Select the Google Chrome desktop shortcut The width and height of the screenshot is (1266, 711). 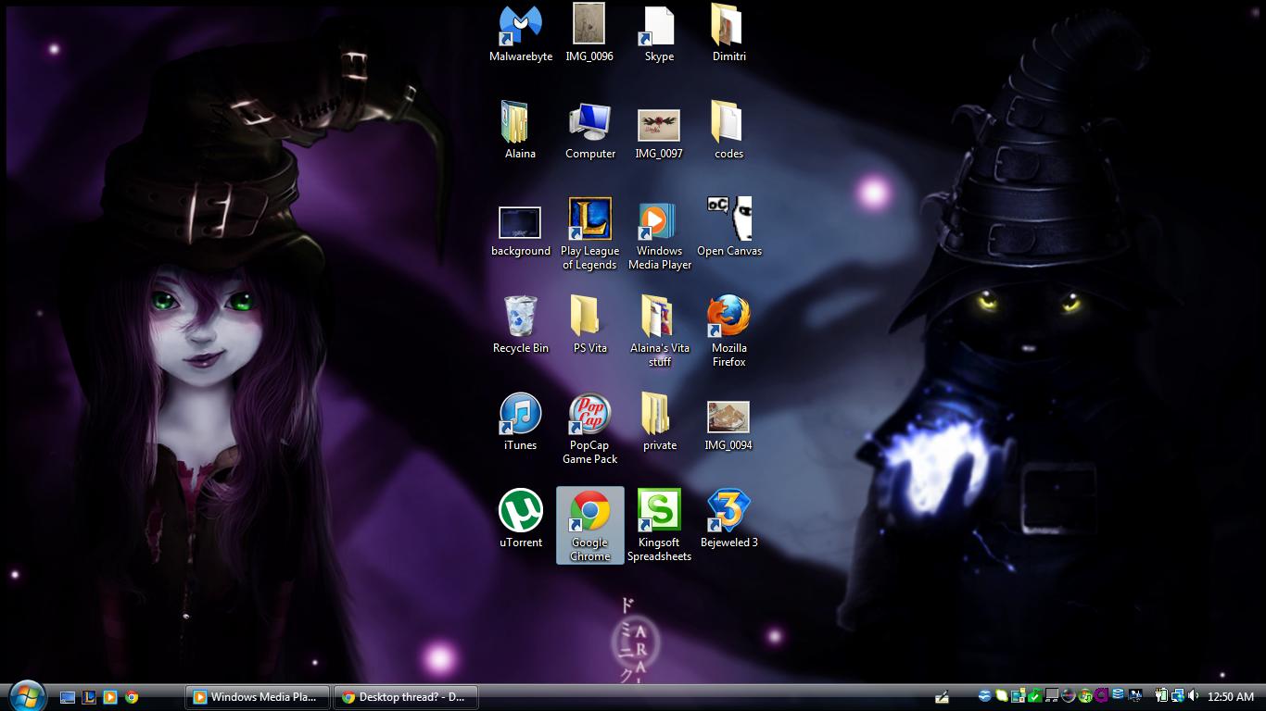tap(589, 525)
